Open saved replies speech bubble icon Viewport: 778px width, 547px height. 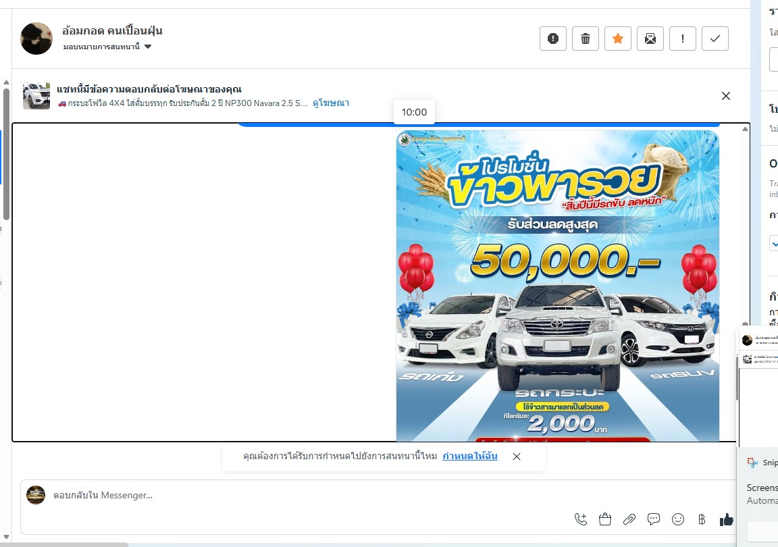click(x=654, y=520)
